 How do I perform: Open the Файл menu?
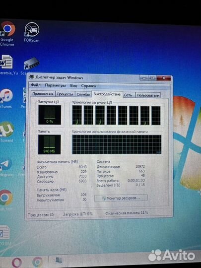36,85
